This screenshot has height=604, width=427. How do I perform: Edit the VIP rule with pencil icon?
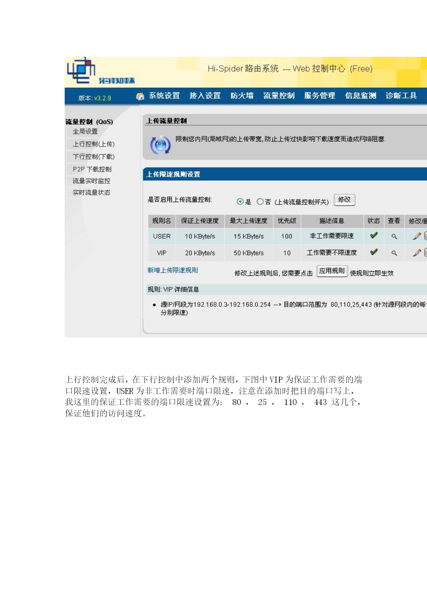point(417,252)
